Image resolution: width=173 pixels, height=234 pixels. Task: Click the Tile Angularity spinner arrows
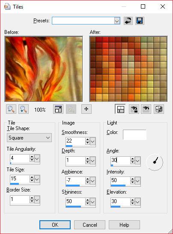[x=32, y=158]
